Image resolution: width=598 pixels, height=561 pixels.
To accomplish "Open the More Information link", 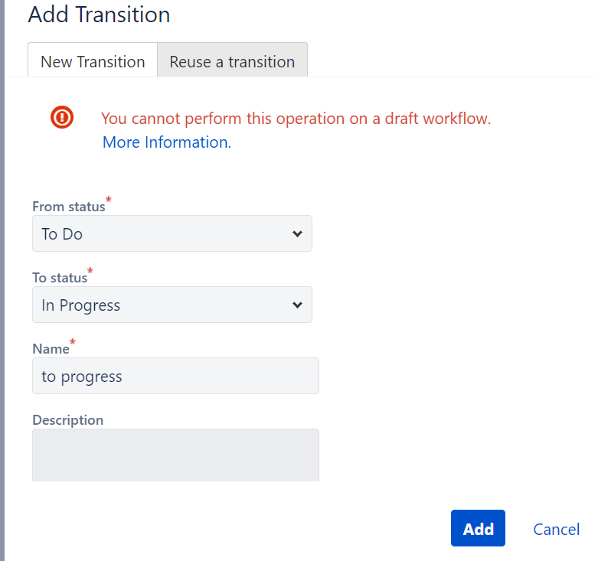I will pos(167,142).
